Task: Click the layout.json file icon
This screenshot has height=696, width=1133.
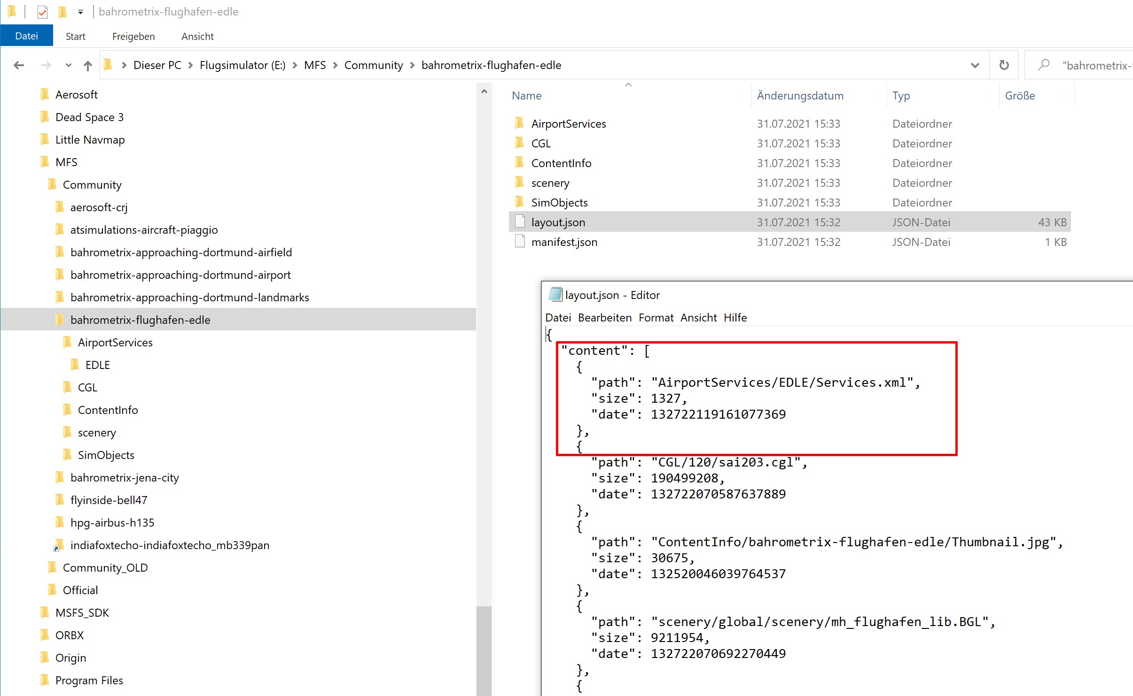Action: click(520, 222)
